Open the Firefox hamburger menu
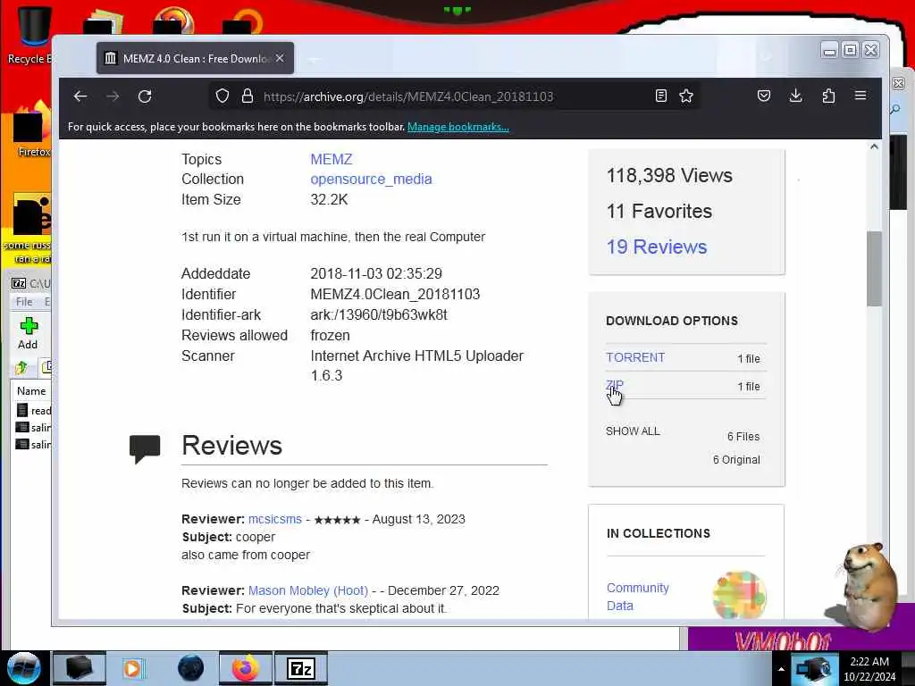915x686 pixels. pyautogui.click(x=860, y=95)
